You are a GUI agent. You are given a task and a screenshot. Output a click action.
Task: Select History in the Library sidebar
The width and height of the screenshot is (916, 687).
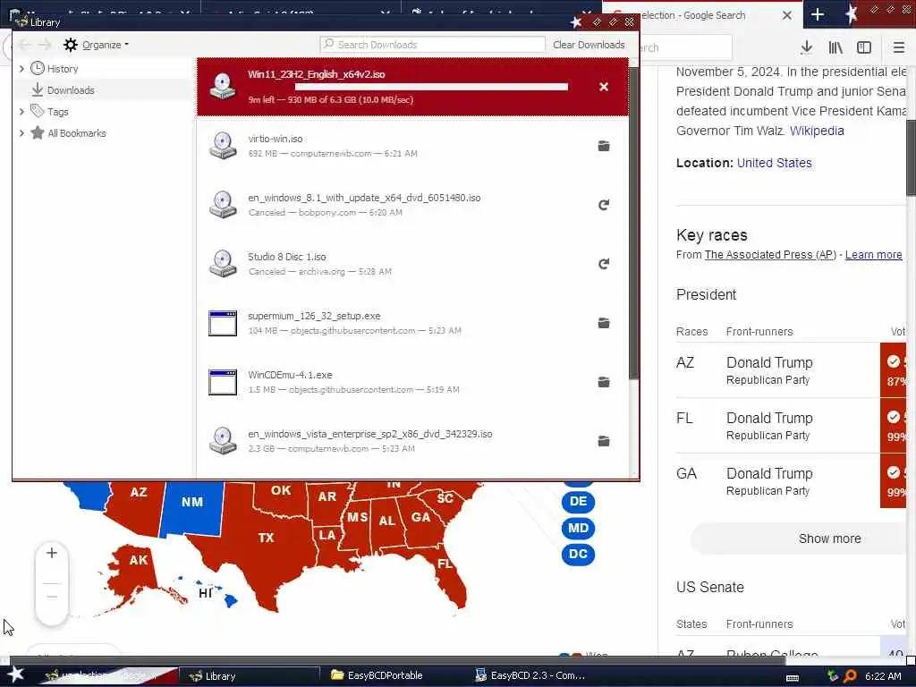pos(63,69)
